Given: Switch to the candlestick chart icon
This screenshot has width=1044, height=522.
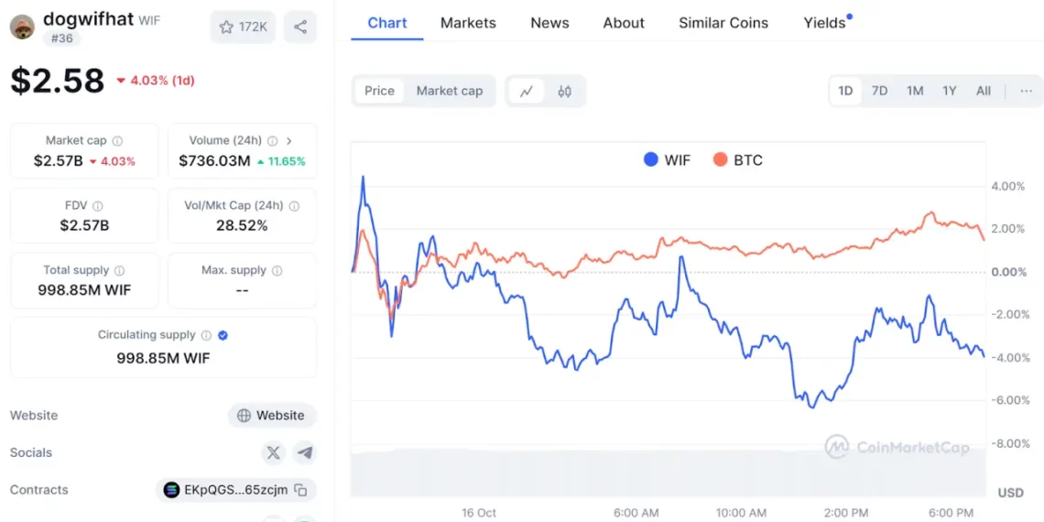Looking at the screenshot, I should pos(564,91).
